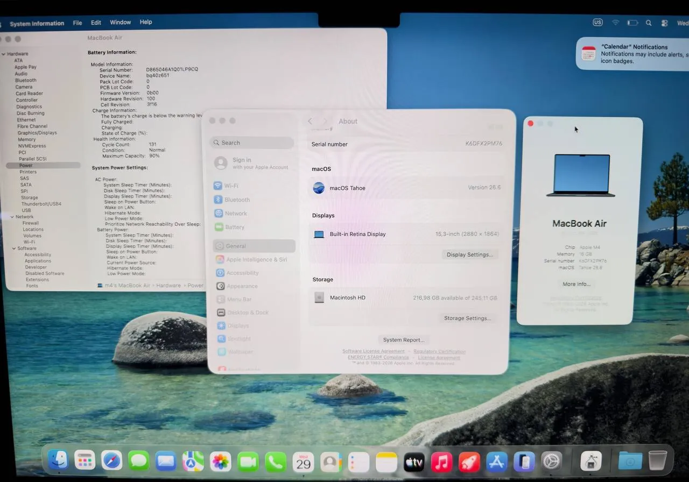
Task: Open Photos from the Dock
Action: pyautogui.click(x=220, y=462)
